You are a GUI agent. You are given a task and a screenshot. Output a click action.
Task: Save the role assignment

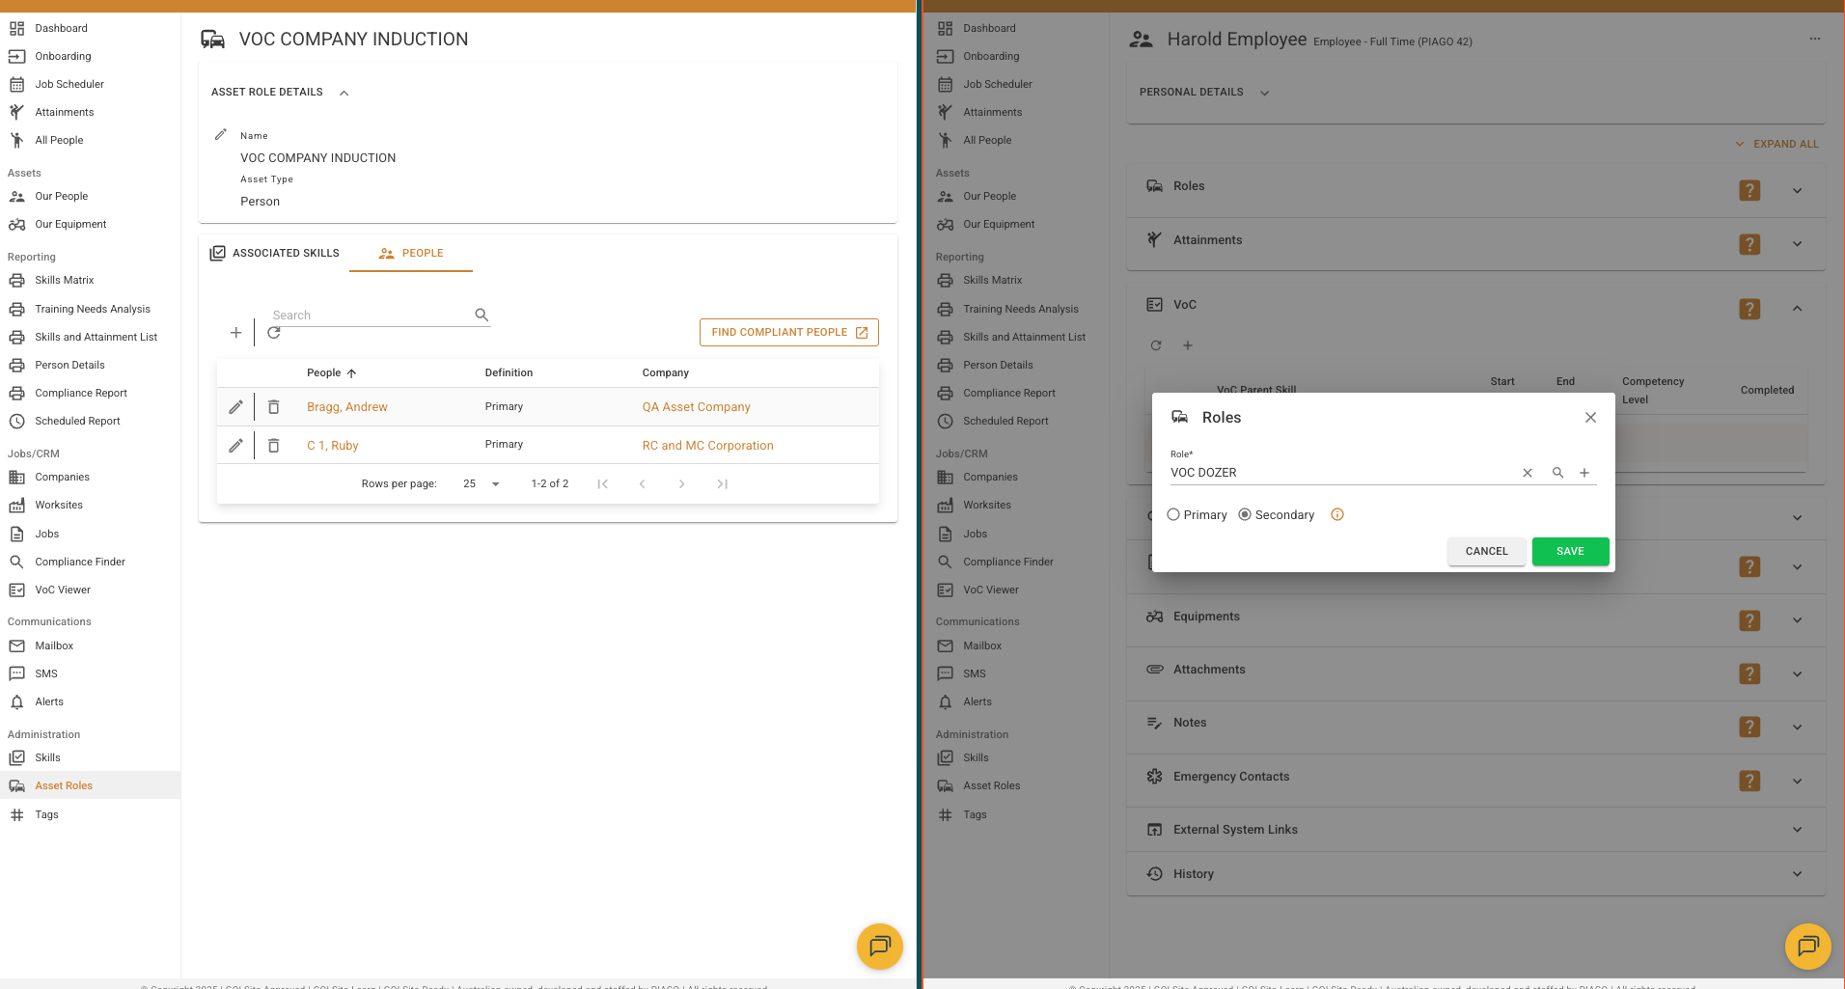pos(1570,552)
